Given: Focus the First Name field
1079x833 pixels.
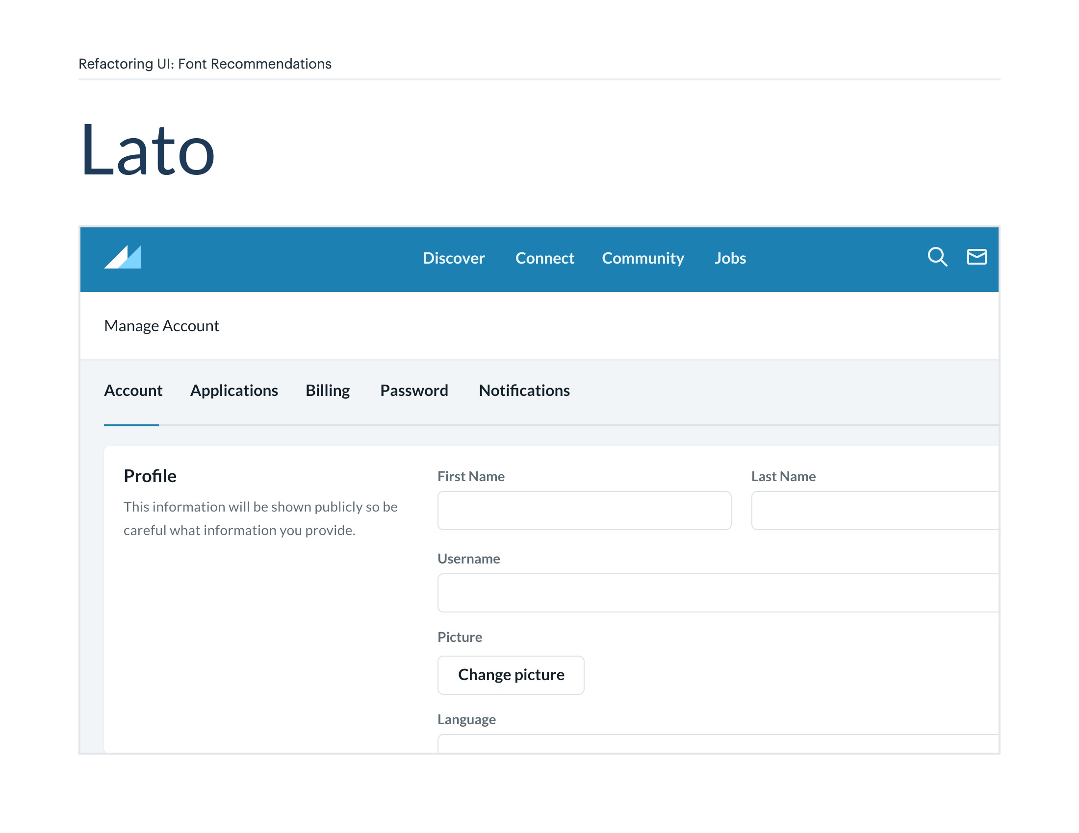Looking at the screenshot, I should coord(584,510).
